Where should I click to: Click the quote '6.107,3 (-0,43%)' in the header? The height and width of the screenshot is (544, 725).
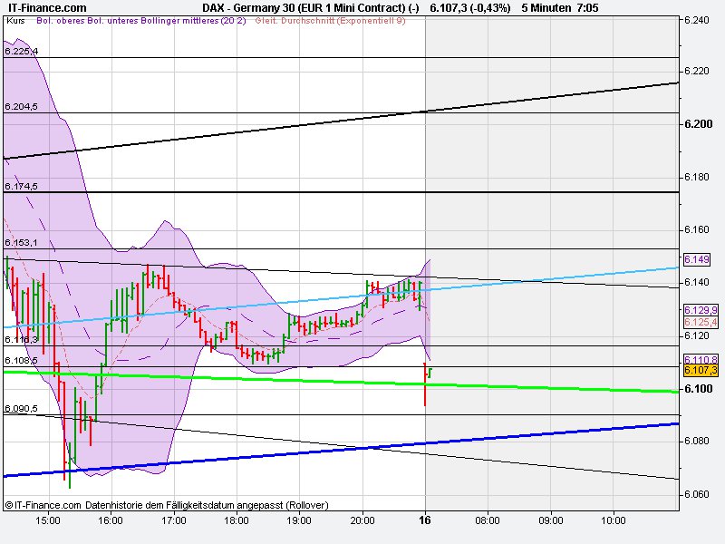[471, 7]
